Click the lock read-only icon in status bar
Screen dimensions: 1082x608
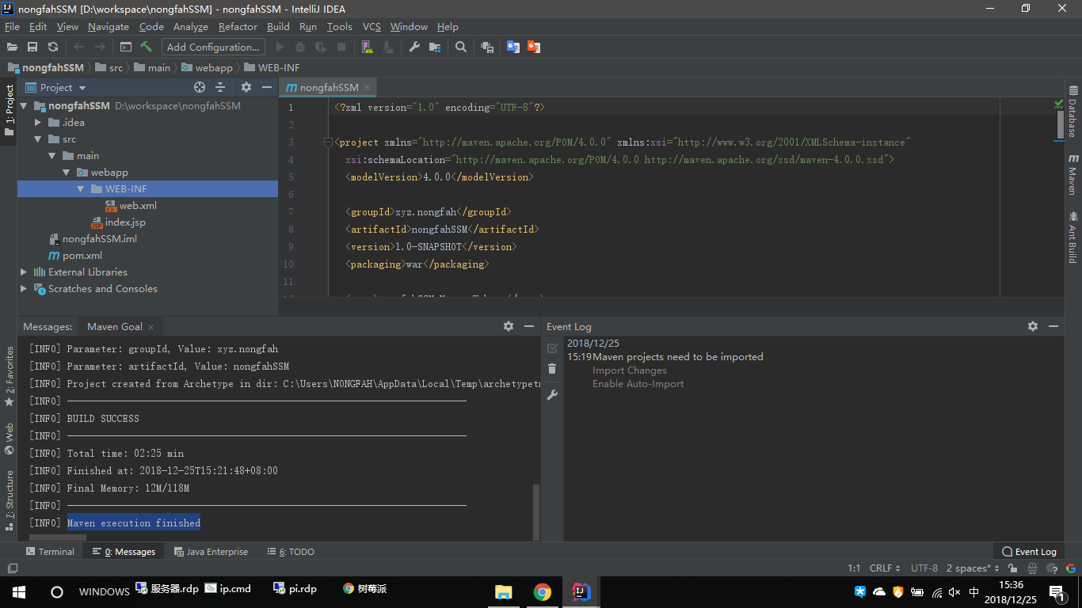[x=1013, y=568]
